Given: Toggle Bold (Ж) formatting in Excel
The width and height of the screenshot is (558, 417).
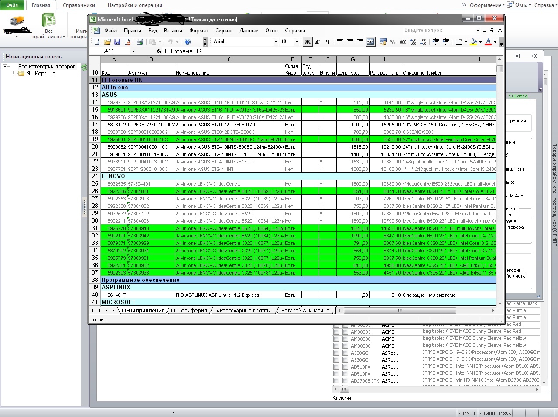Looking at the screenshot, I should click(308, 42).
